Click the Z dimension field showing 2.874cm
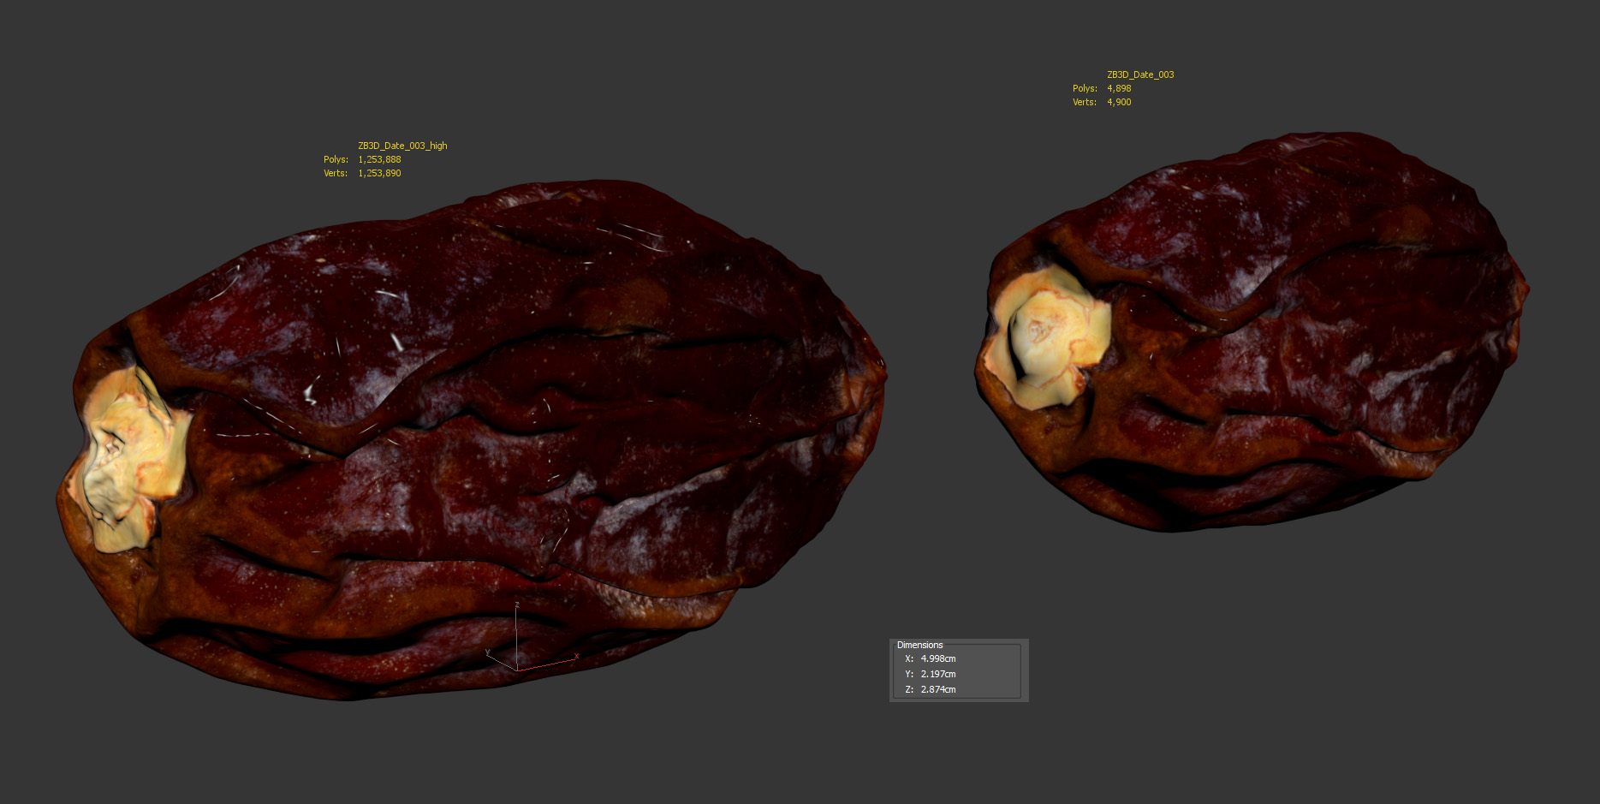 pos(938,689)
